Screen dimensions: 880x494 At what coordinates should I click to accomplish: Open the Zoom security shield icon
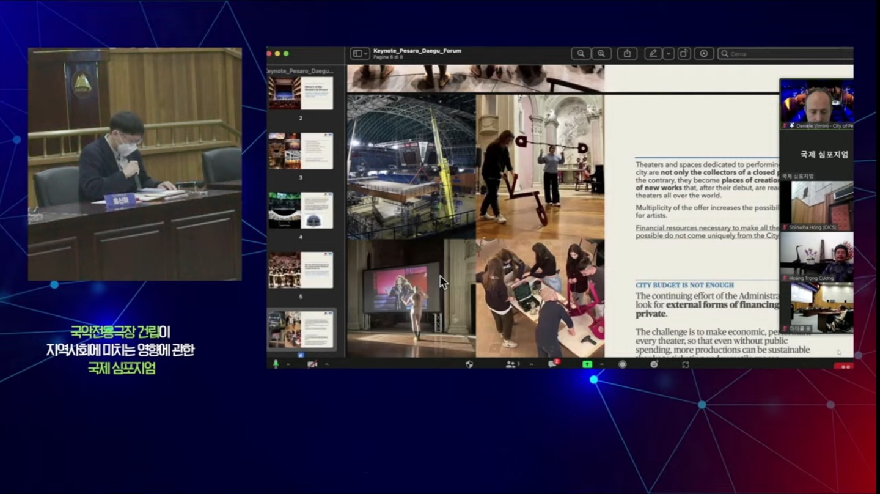(x=469, y=364)
